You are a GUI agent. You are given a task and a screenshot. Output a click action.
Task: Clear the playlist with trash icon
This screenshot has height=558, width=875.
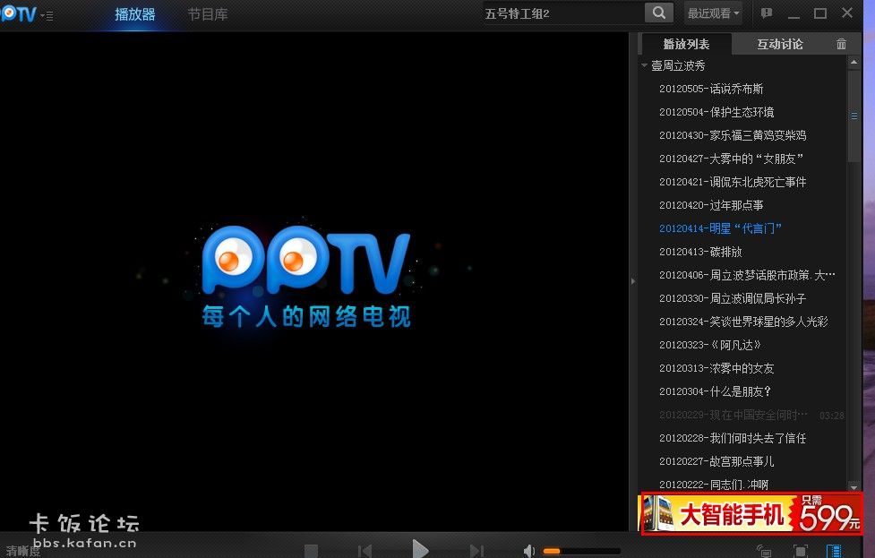[x=841, y=44]
